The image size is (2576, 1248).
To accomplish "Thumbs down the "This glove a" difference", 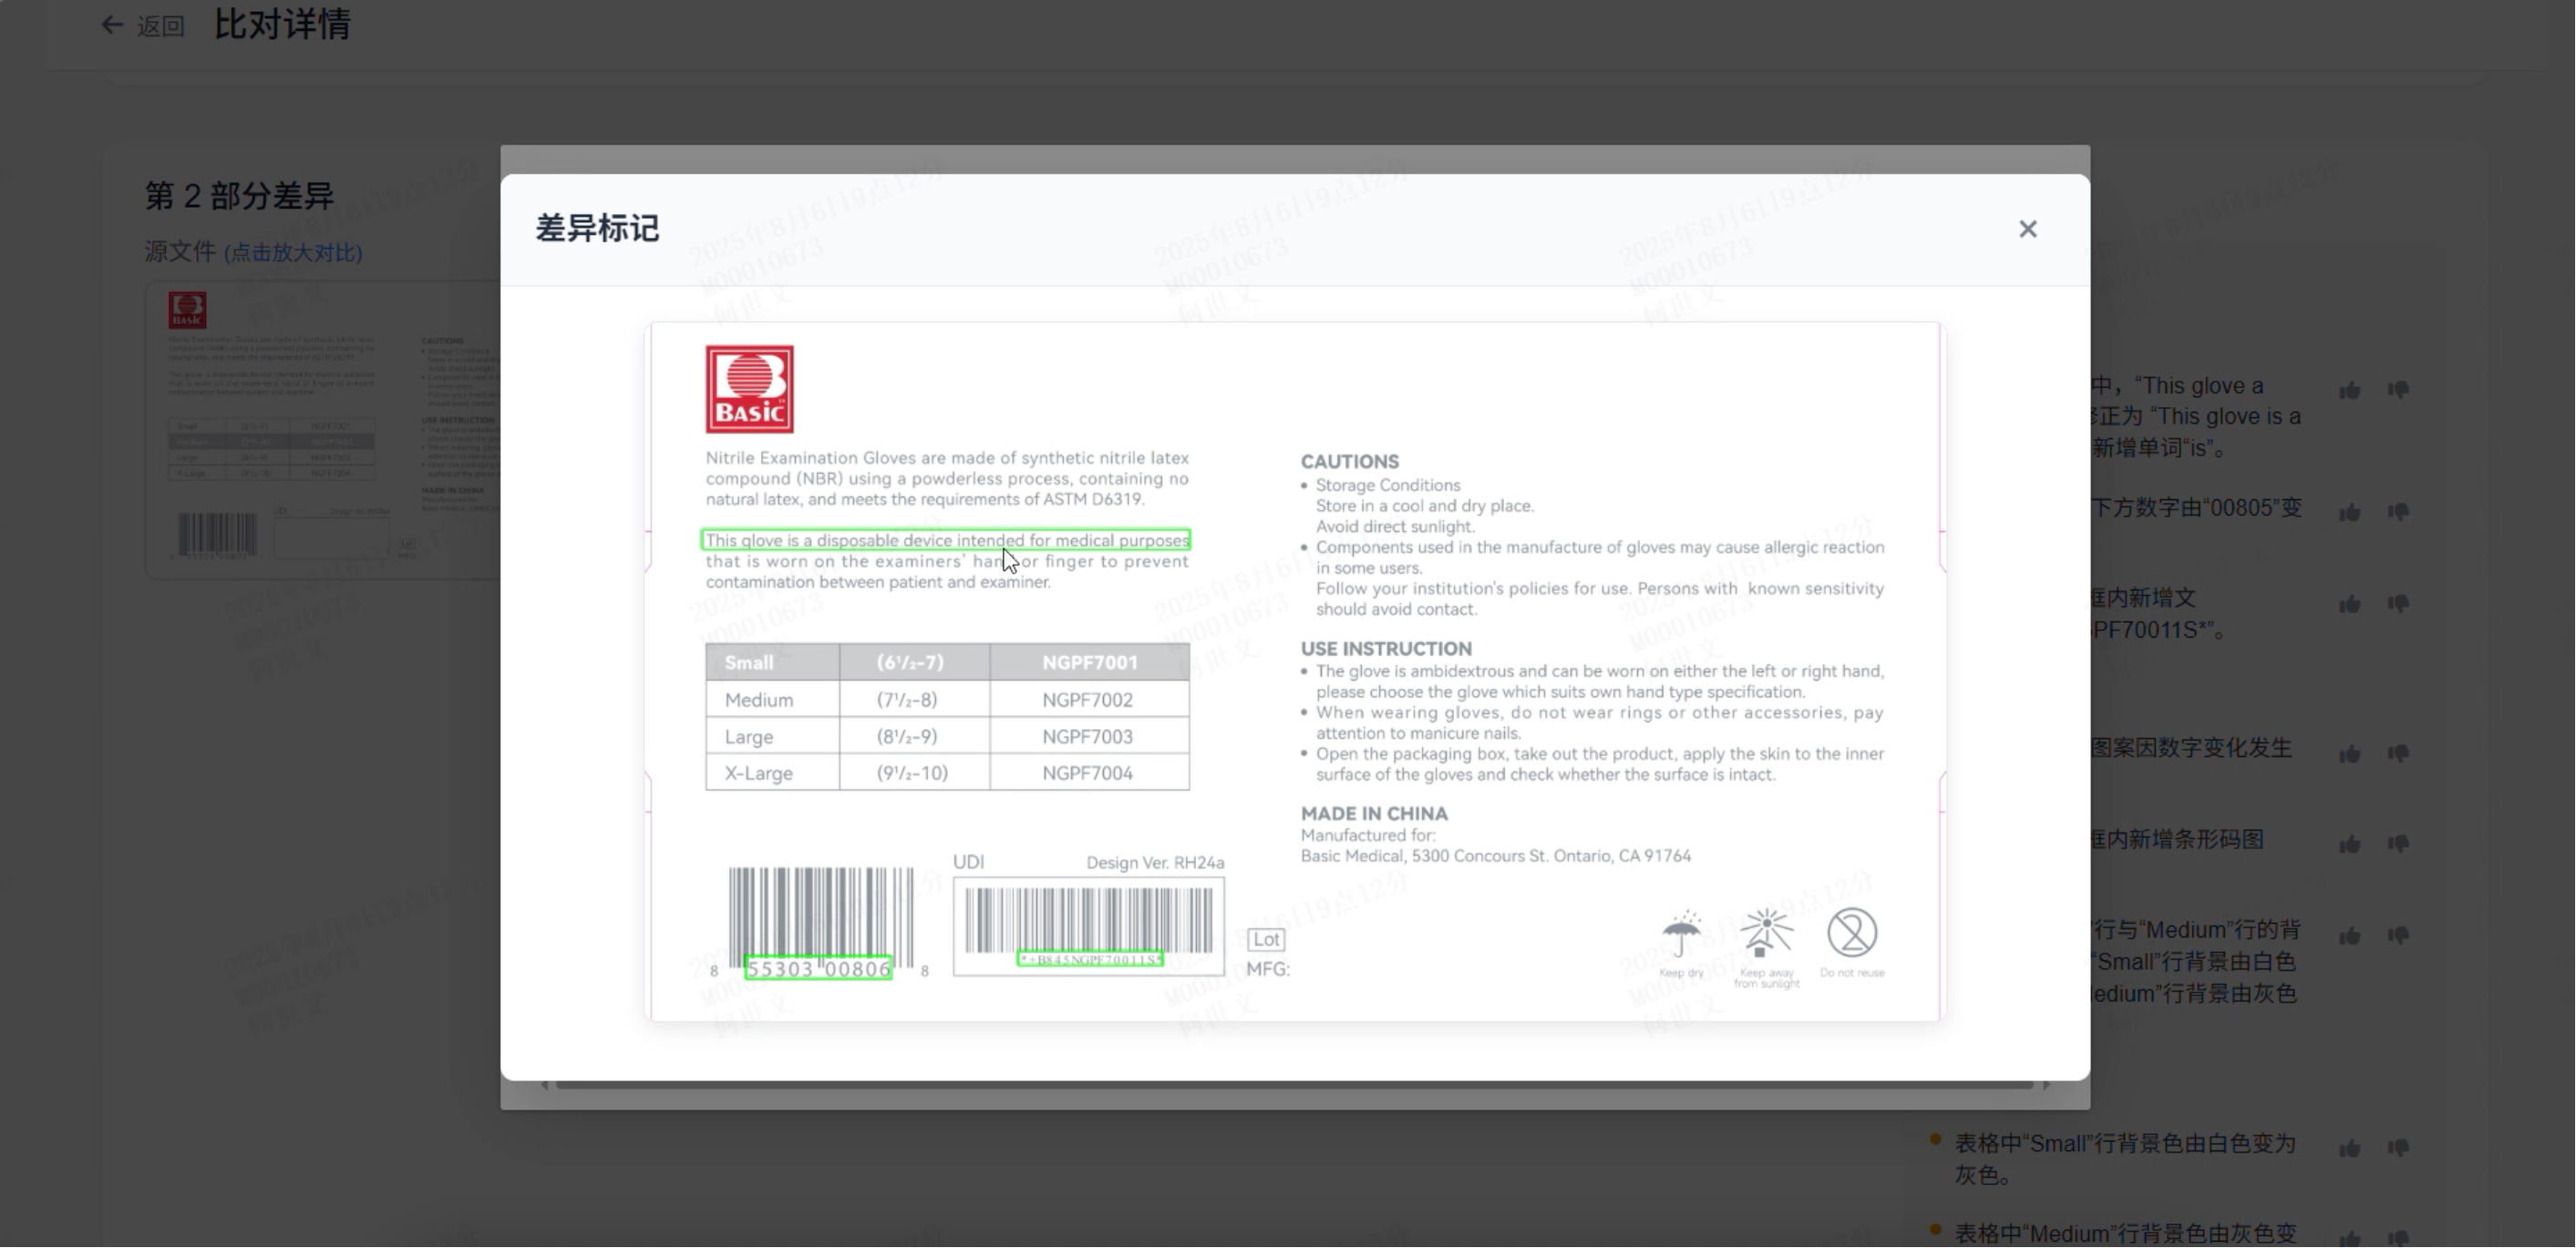I will tap(2398, 391).
